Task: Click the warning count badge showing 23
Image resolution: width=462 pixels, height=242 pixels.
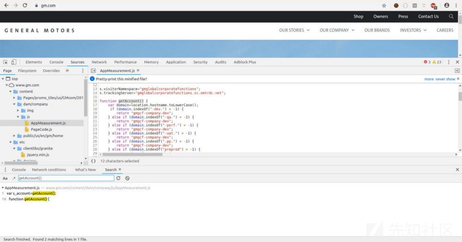Action: click(437, 62)
